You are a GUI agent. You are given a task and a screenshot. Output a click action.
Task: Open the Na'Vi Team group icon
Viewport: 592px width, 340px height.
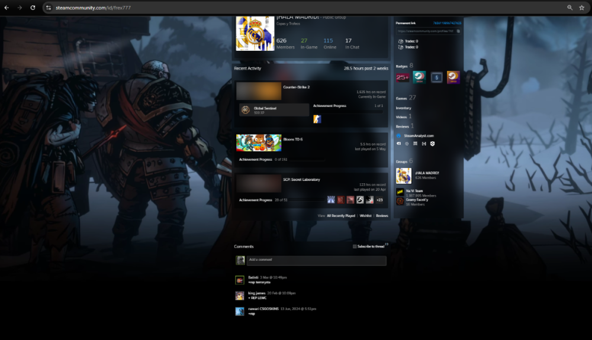(400, 192)
